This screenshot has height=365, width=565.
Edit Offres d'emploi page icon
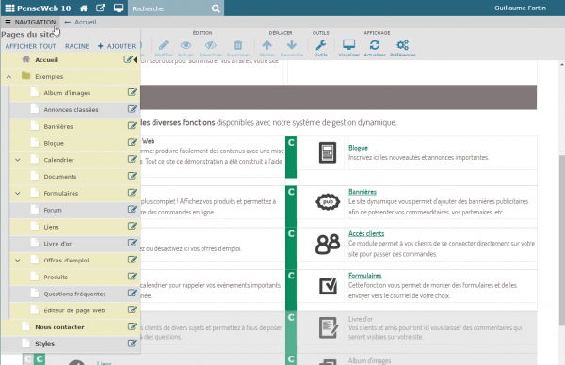click(x=132, y=260)
